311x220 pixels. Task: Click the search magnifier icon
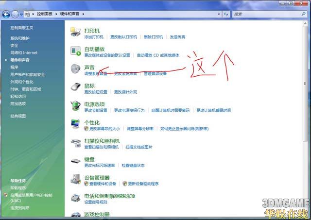tap(303, 14)
